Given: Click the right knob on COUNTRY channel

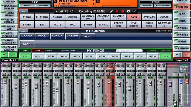Looking at the screenshot, I should click(x=164, y=65).
